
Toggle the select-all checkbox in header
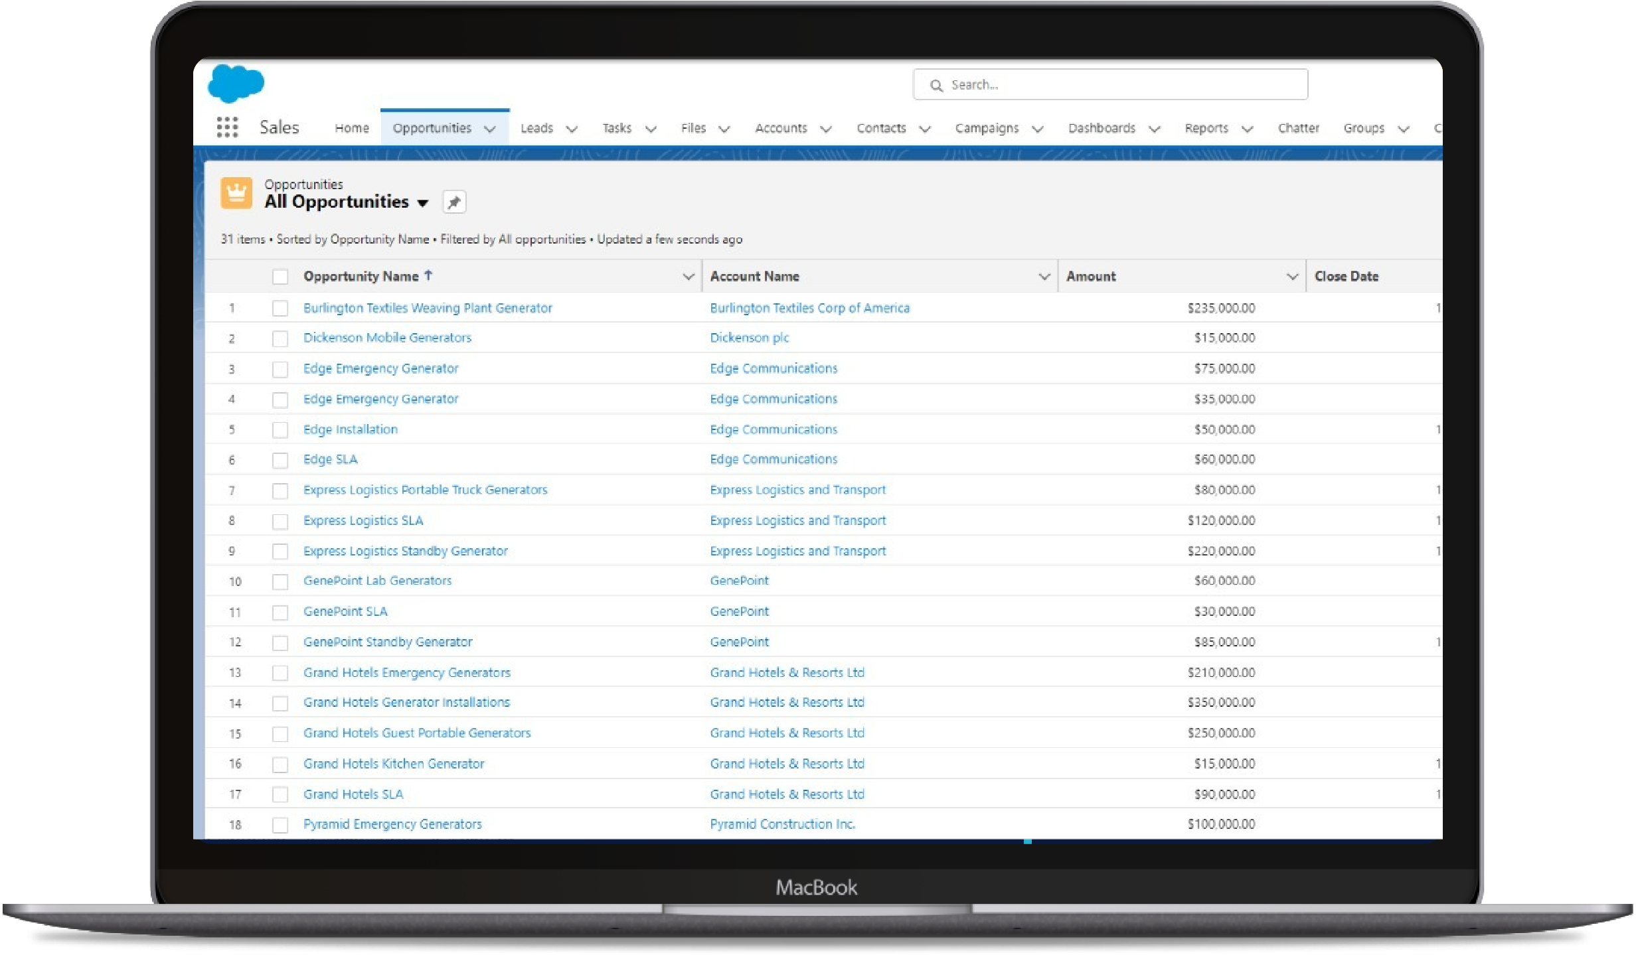[x=280, y=277]
